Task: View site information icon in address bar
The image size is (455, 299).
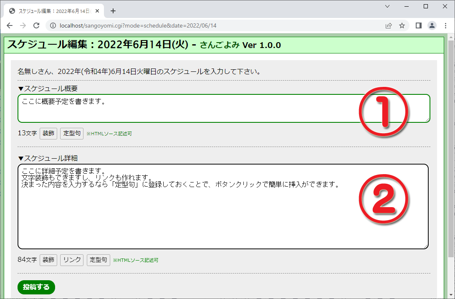Action: (x=53, y=25)
